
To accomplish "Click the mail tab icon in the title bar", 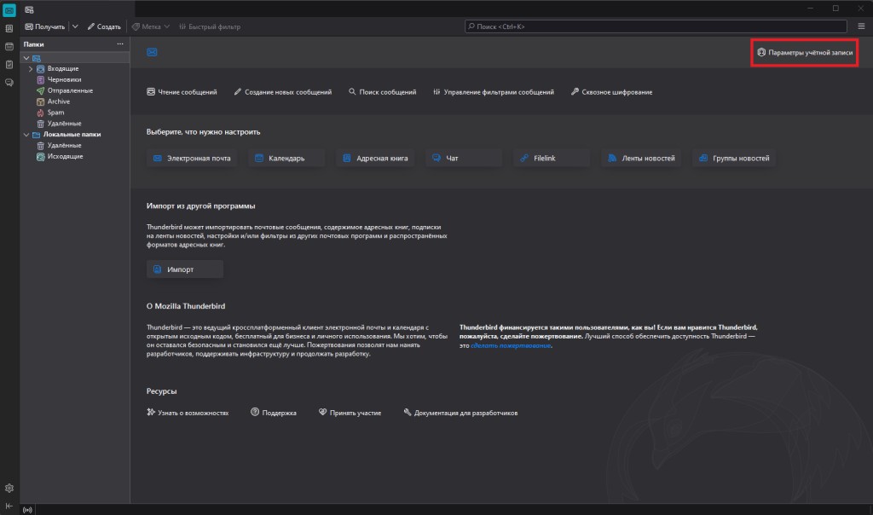I will (x=29, y=10).
